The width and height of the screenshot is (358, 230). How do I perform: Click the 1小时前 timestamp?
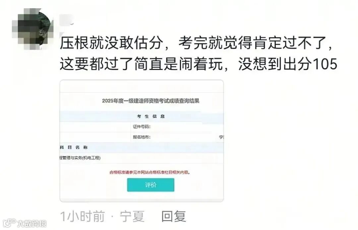[x=83, y=216]
